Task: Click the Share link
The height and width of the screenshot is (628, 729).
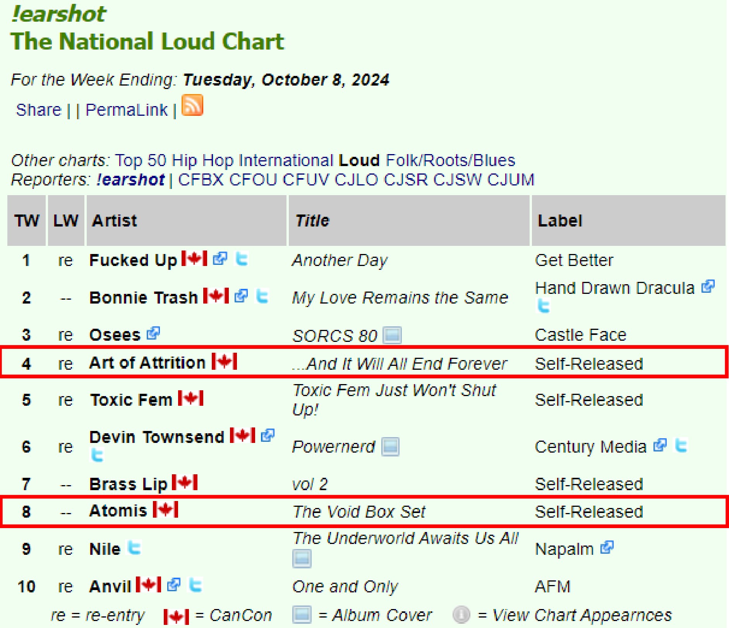Action: [x=38, y=110]
